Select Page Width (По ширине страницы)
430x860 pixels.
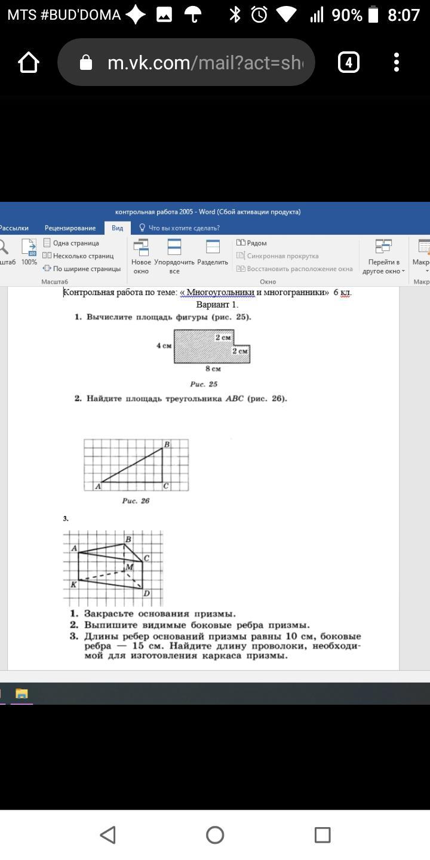(x=82, y=269)
